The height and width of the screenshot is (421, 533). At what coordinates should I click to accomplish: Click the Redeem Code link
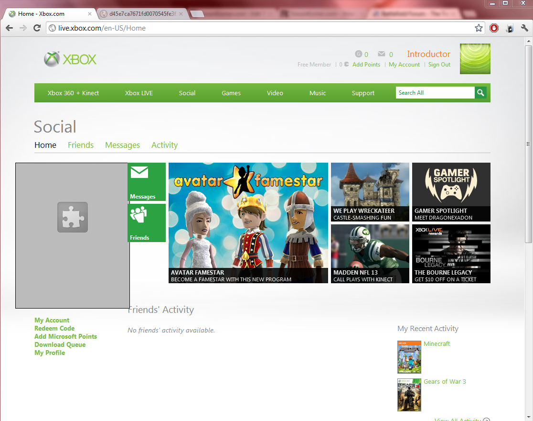(x=54, y=328)
